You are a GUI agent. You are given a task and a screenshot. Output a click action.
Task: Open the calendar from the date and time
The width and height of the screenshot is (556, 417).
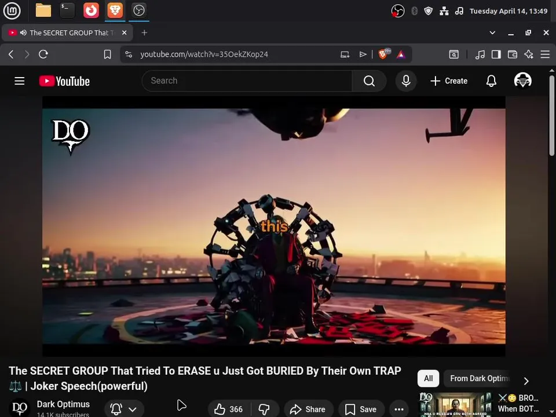(509, 11)
